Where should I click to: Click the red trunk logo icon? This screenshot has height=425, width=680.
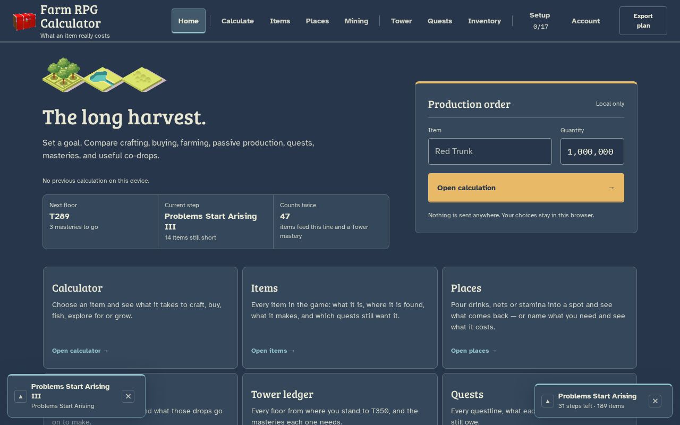pos(24,21)
